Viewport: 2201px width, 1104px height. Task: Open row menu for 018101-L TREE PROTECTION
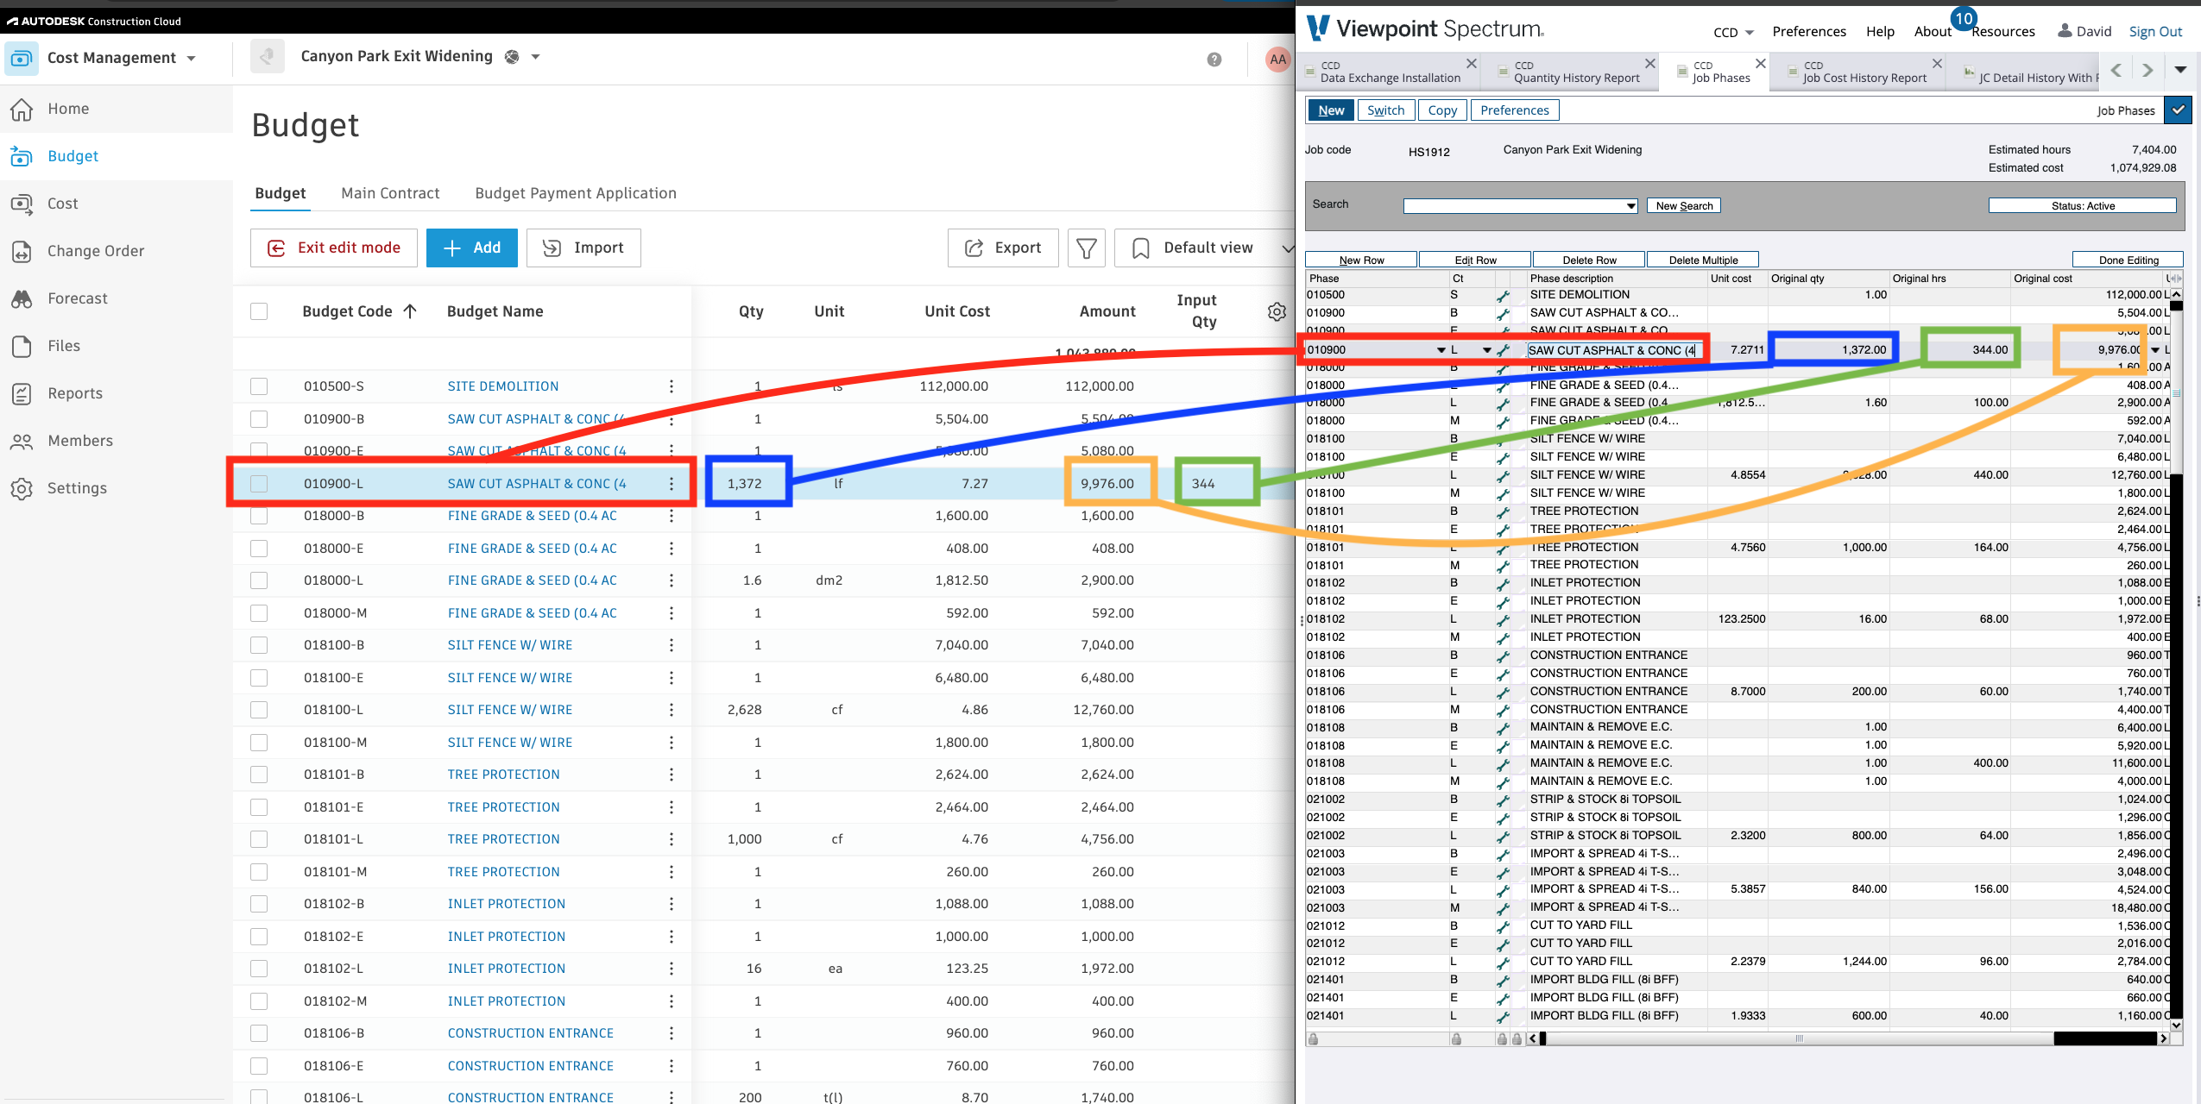pos(672,839)
